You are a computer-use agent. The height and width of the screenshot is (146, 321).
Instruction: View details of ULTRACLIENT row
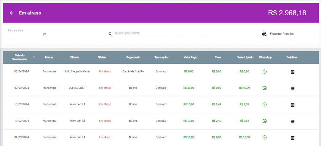tap(292, 88)
